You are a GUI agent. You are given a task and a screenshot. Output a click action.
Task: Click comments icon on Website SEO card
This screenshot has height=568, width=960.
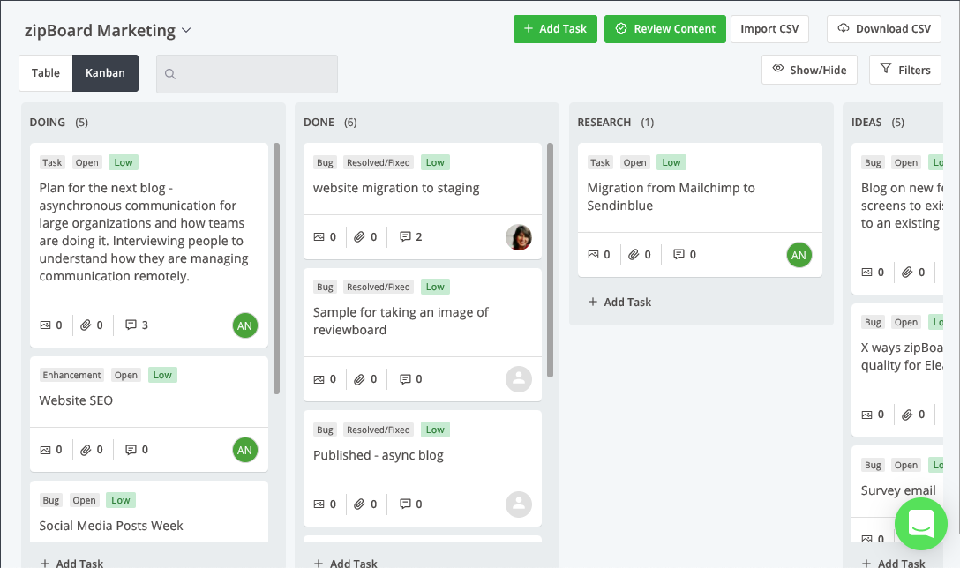(x=131, y=450)
